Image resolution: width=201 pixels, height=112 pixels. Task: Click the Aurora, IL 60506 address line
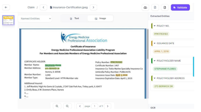53,72
